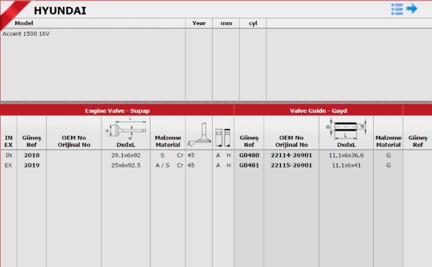The height and width of the screenshot is (267, 432).
Task: Open Güneş Ref 2019 valve entry
Action: pyautogui.click(x=32, y=165)
